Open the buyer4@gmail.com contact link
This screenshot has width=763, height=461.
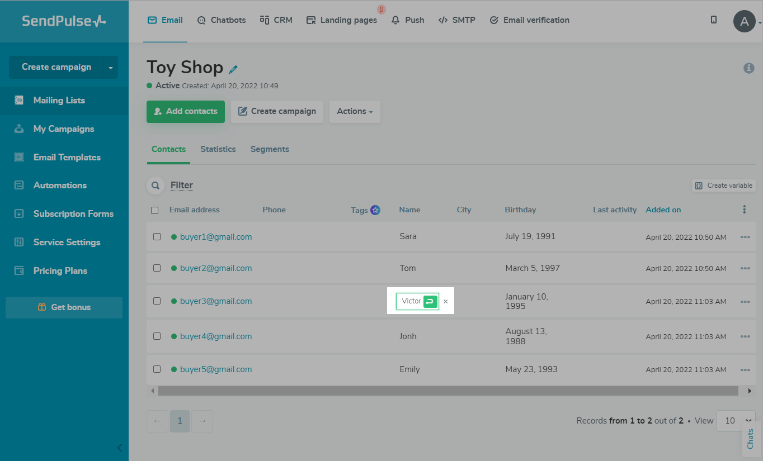click(x=216, y=336)
